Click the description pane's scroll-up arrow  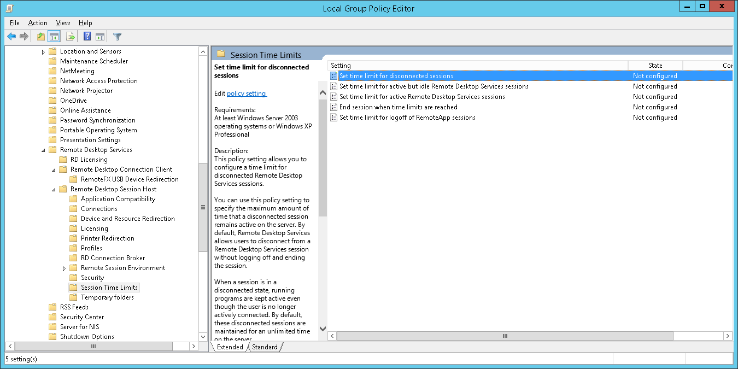click(x=323, y=92)
